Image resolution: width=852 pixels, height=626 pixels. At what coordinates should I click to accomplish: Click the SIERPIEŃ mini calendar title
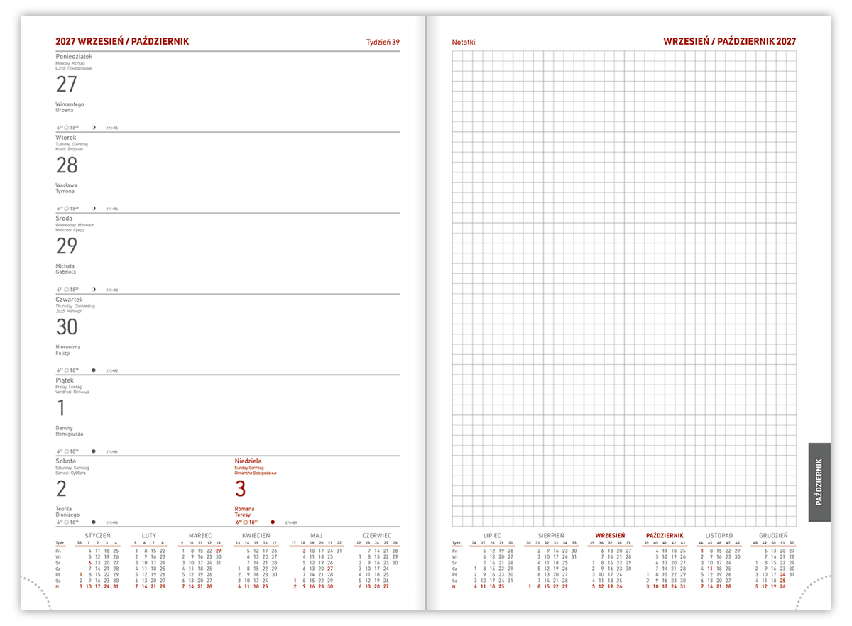(551, 536)
